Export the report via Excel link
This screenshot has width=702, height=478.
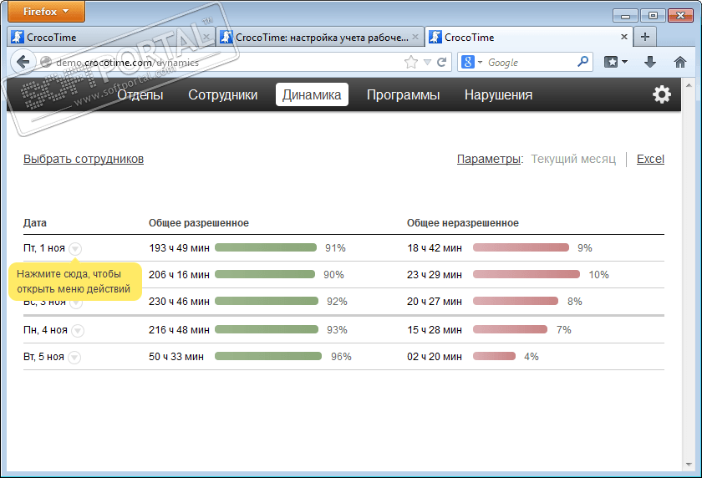point(650,159)
